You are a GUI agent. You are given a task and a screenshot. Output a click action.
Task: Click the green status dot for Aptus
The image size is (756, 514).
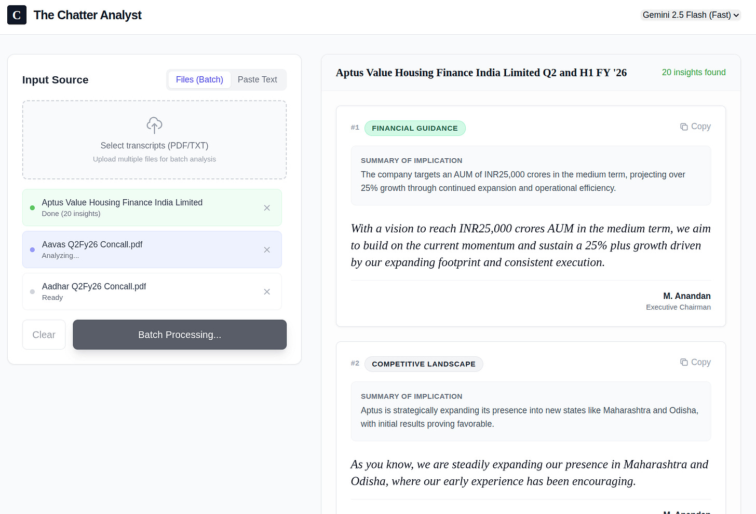[32, 208]
